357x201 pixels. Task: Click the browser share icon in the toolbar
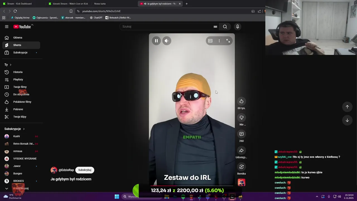click(x=259, y=11)
